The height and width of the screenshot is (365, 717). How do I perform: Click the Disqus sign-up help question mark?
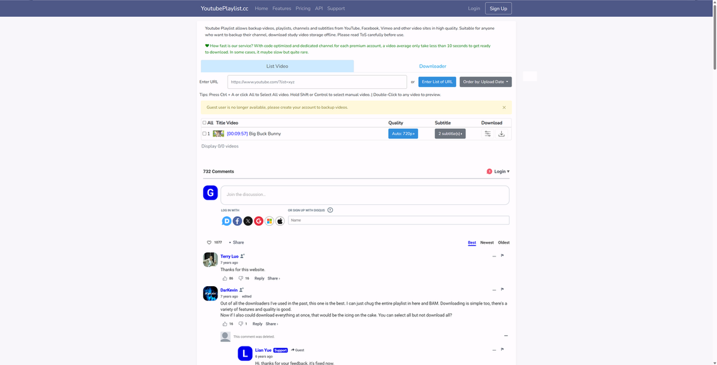point(330,210)
